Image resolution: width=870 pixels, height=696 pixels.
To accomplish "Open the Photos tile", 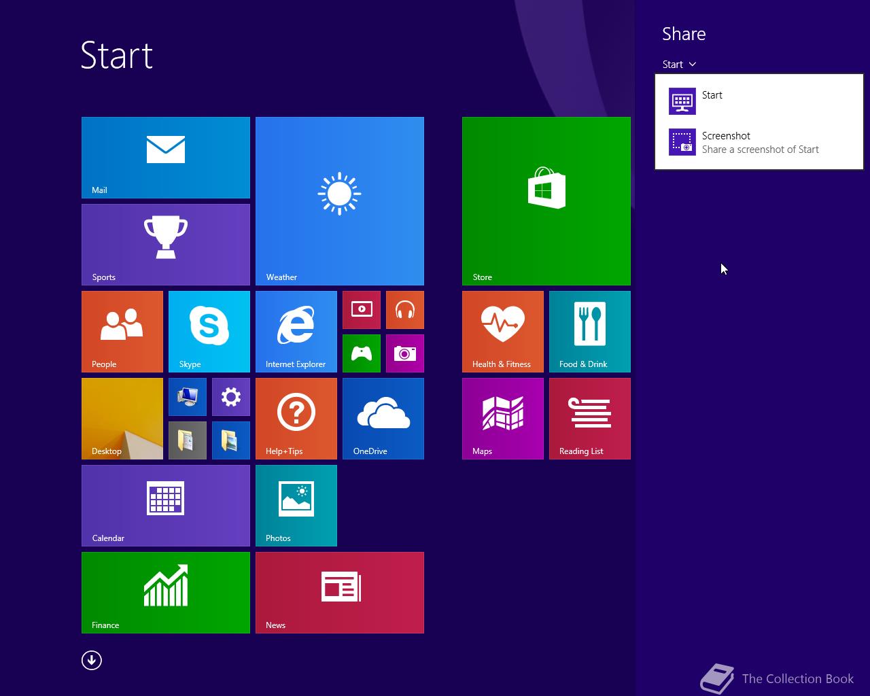I will [296, 506].
